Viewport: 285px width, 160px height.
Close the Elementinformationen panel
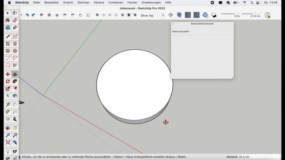[x=173, y=24]
